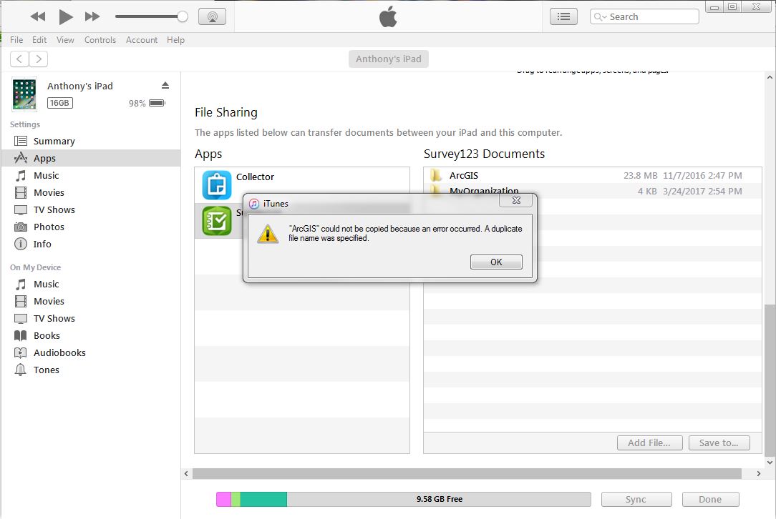Viewport: 776px width, 519px height.
Task: Click the iTunes icon in dialog title
Action: (x=254, y=204)
